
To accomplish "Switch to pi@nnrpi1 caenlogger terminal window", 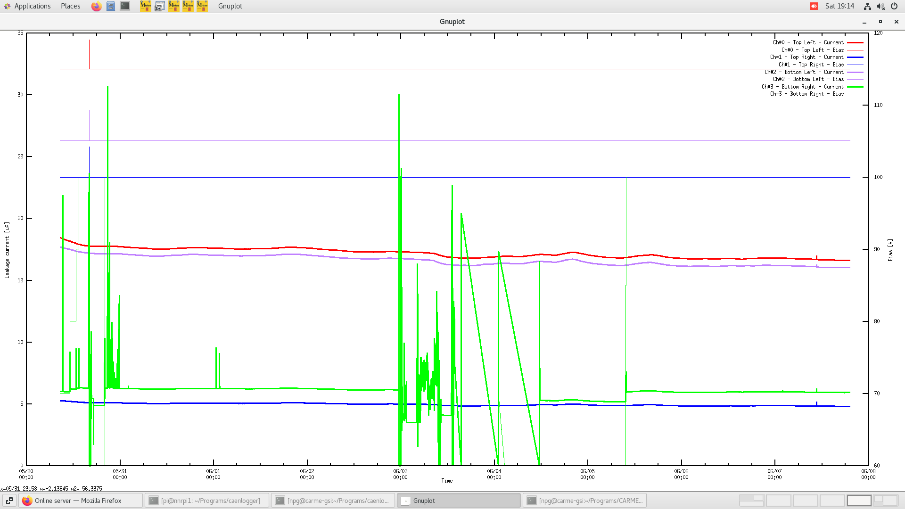I will pyautogui.click(x=206, y=501).
